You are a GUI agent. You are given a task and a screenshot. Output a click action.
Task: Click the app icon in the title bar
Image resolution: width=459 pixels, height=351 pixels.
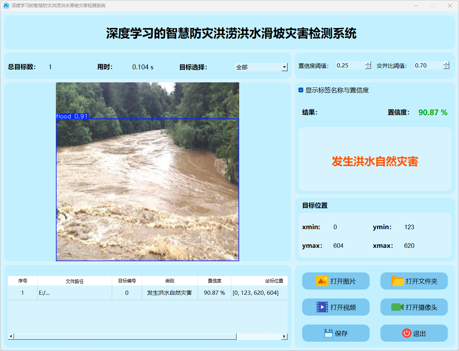tap(6, 6)
